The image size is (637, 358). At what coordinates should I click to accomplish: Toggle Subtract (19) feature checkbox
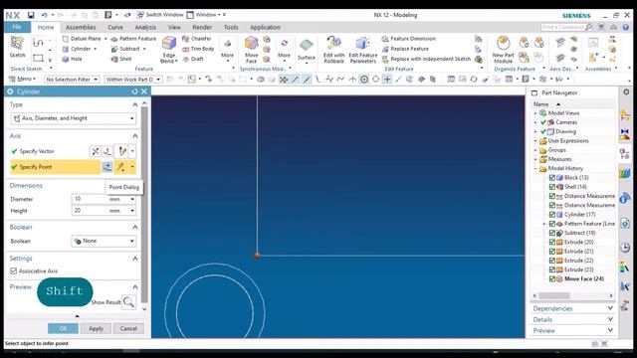[552, 233]
